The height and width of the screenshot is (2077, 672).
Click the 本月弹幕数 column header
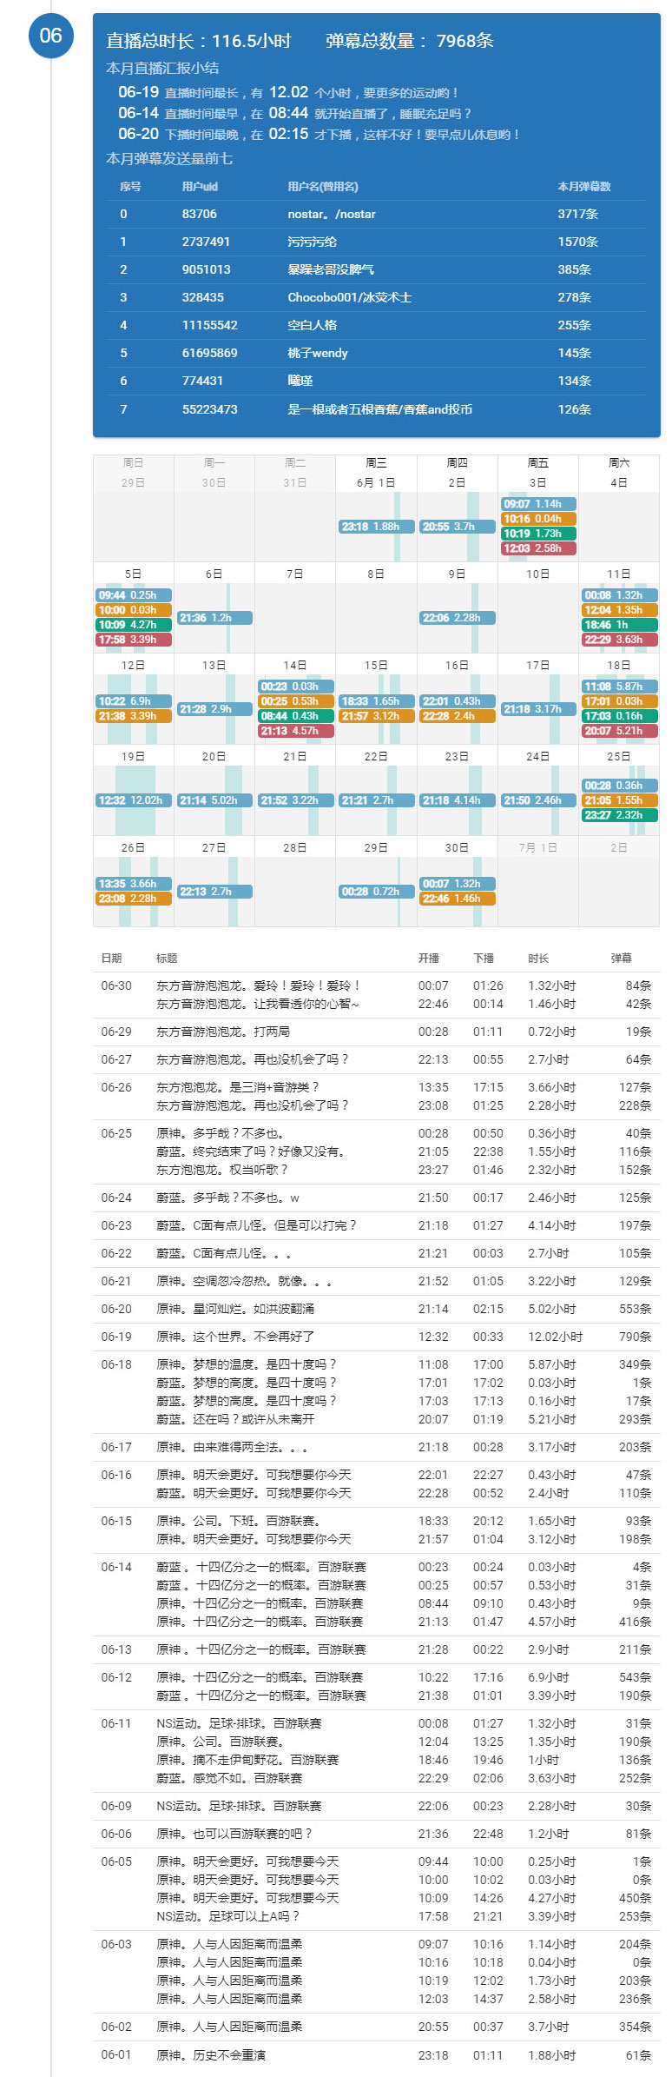click(x=584, y=187)
